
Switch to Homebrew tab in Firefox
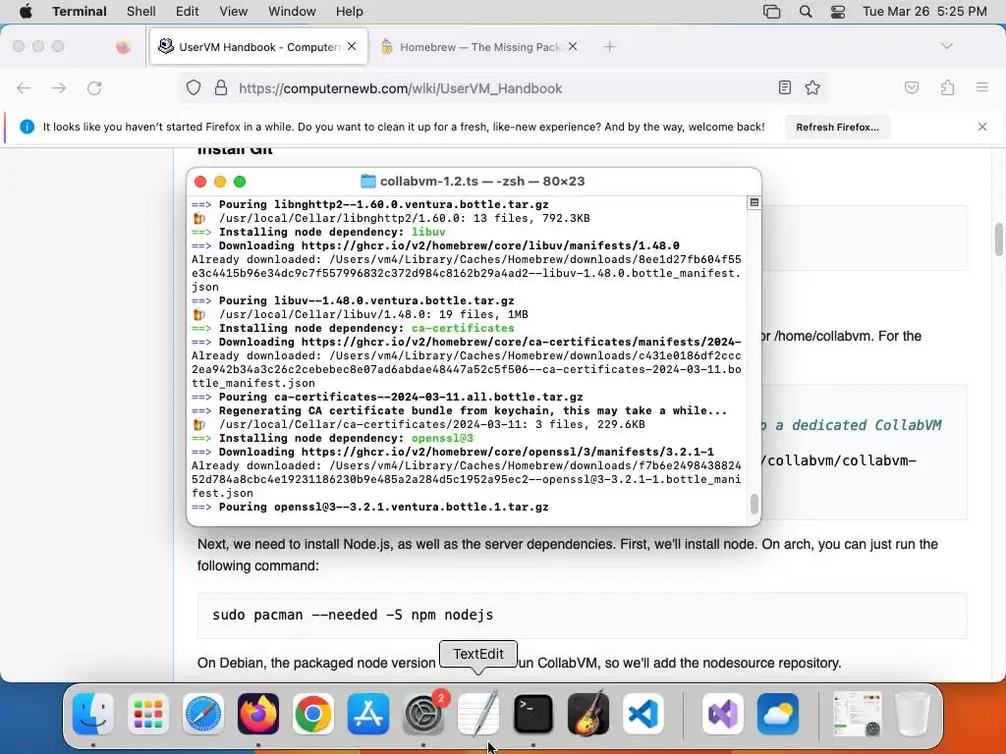[x=479, y=47]
